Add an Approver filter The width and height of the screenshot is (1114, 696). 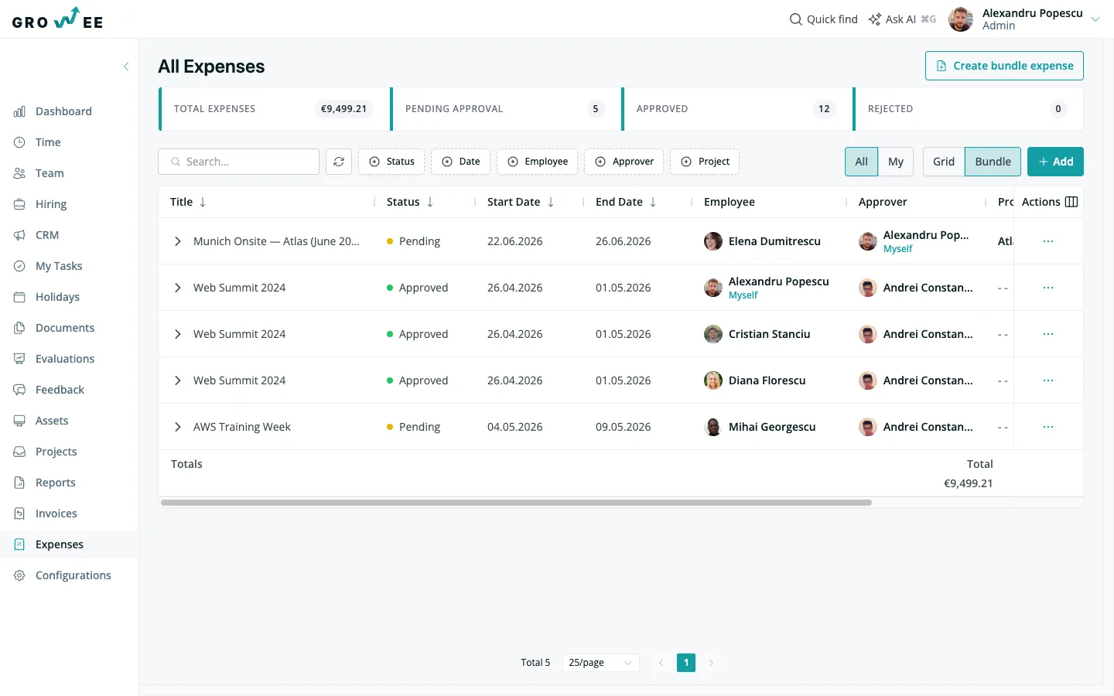(x=624, y=162)
